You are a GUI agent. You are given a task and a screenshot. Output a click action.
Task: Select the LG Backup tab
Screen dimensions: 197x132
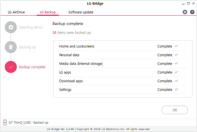48,12
